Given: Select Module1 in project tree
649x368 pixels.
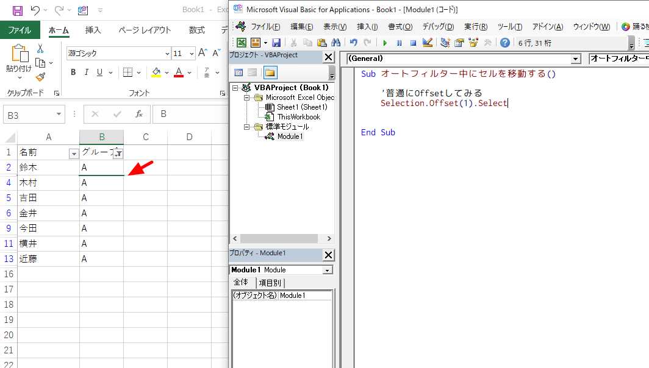Looking at the screenshot, I should pos(290,136).
